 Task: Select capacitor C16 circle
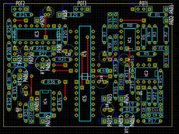pos(26,90)
